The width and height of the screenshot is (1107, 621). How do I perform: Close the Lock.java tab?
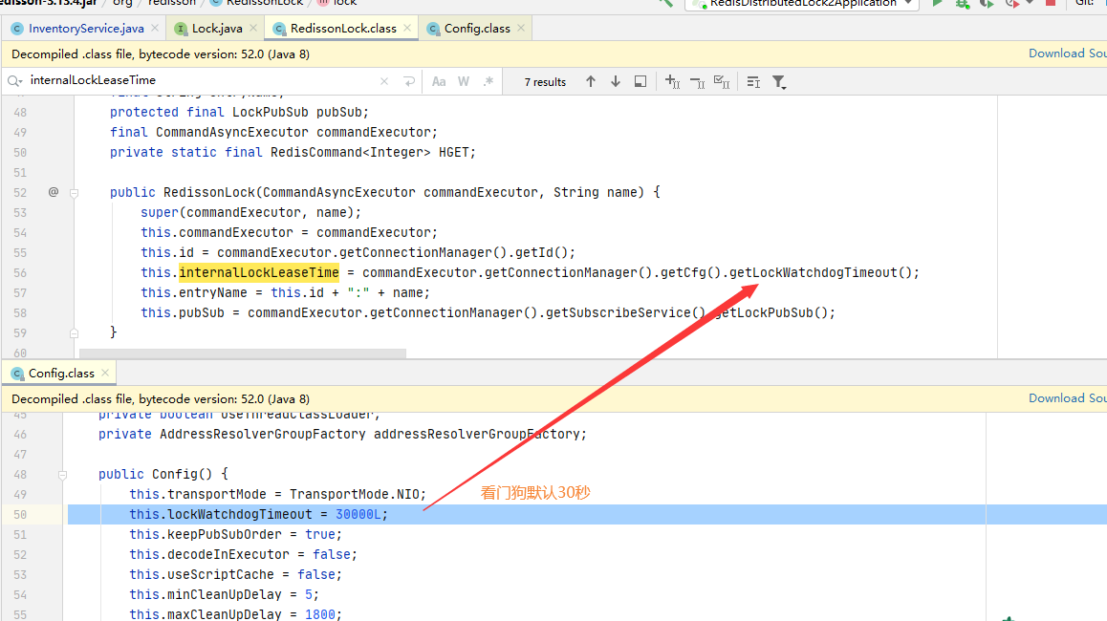[x=253, y=29]
